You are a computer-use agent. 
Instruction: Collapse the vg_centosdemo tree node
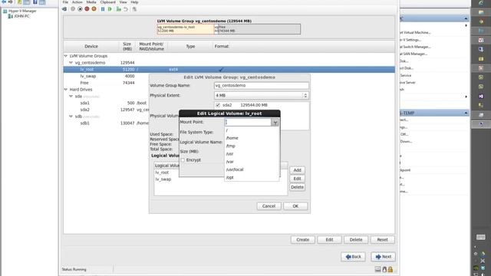71,63
